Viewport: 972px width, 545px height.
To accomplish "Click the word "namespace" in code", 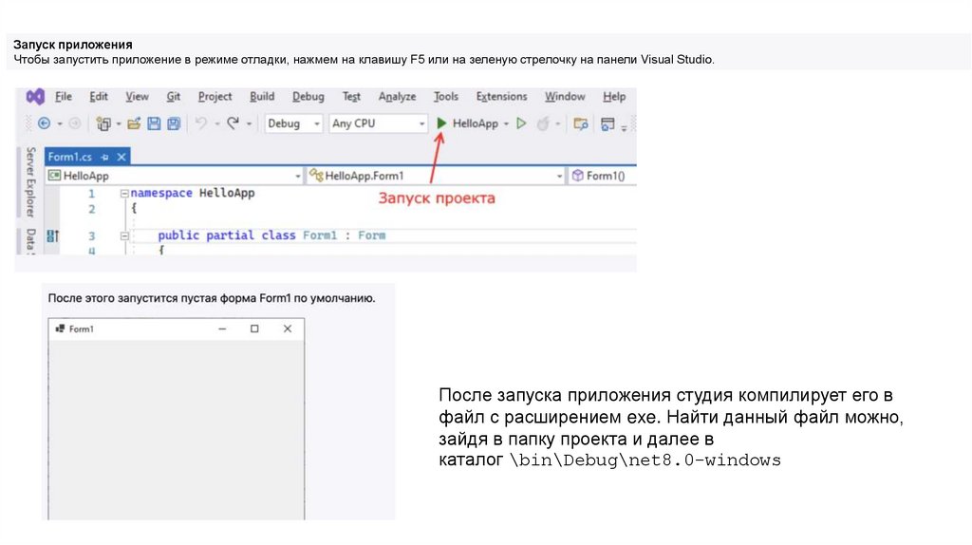I will (161, 194).
